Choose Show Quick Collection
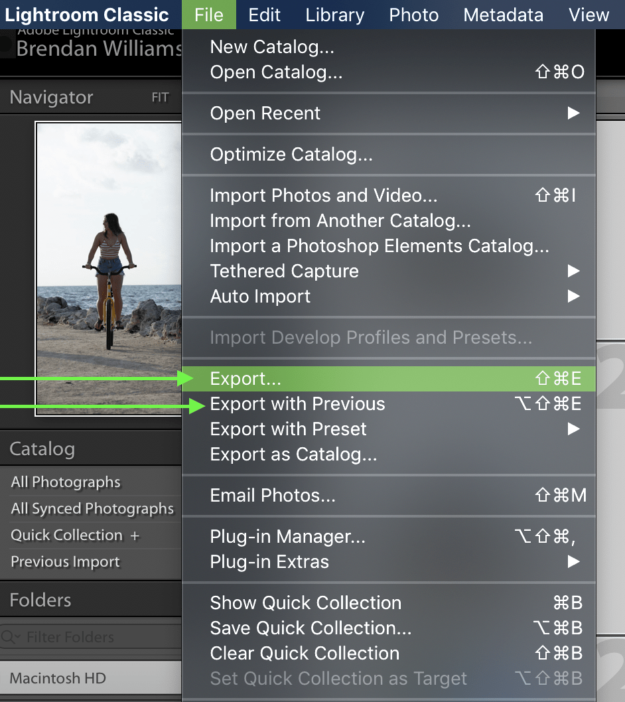 (389, 602)
